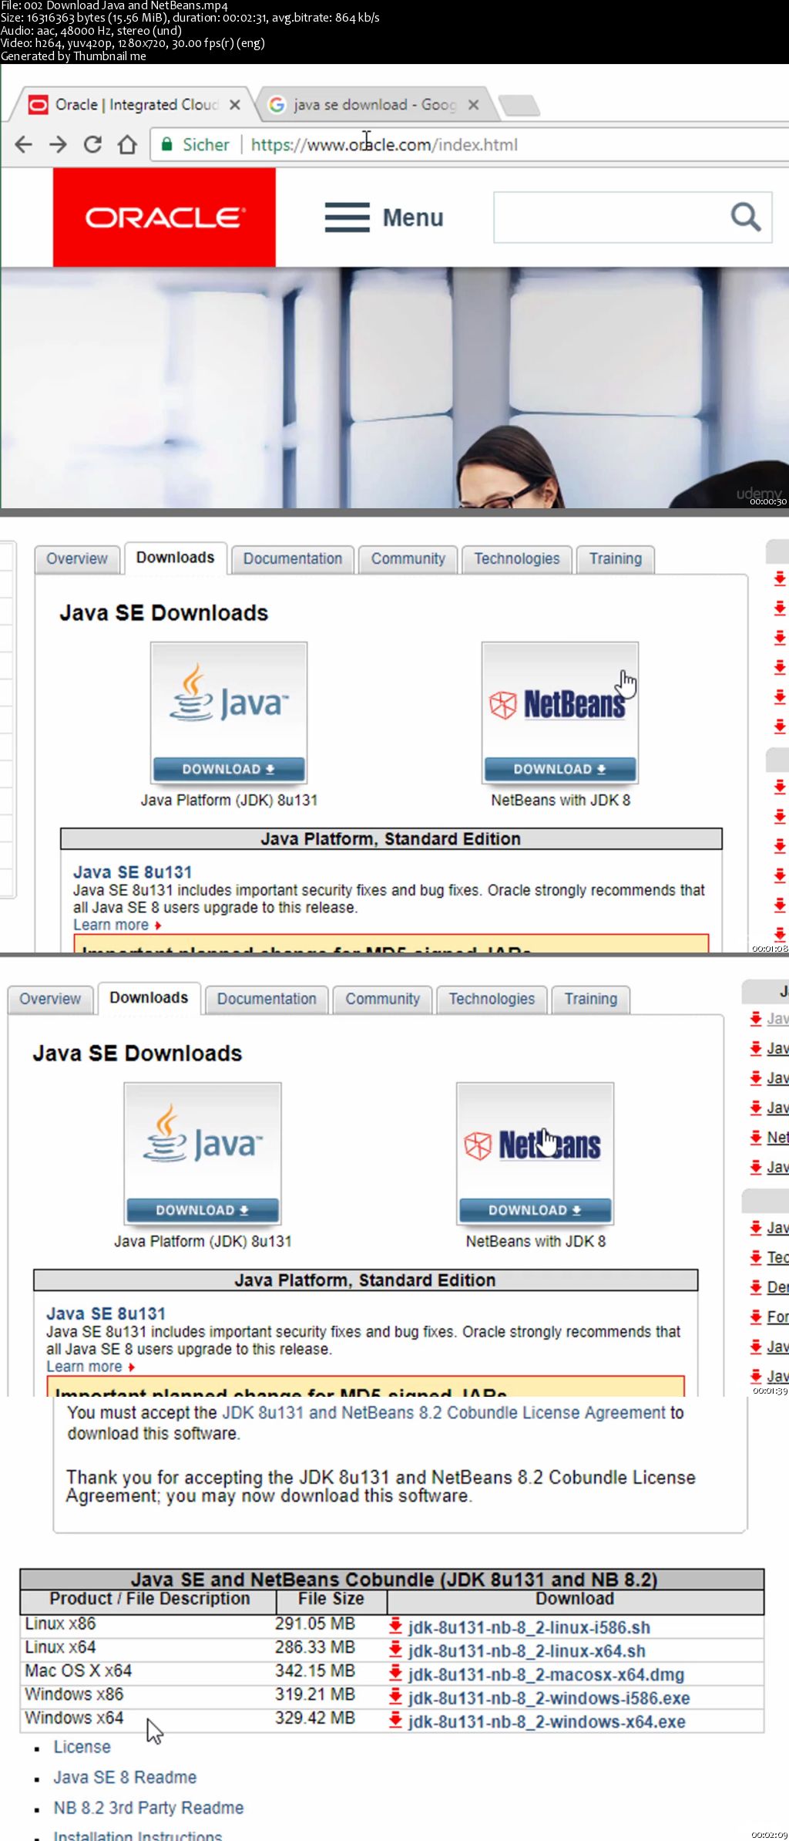
Task: Click the download arrow icon for jdk-8u131-nb-8_2-linux-i586.sh
Action: click(395, 1625)
